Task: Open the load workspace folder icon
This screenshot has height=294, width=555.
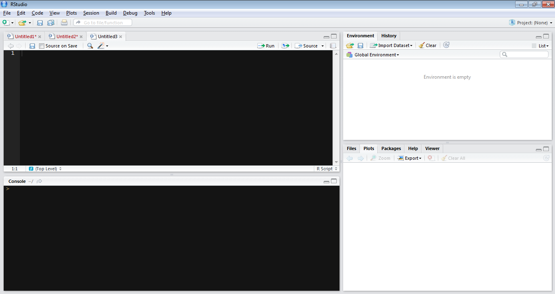Action: (x=350, y=45)
